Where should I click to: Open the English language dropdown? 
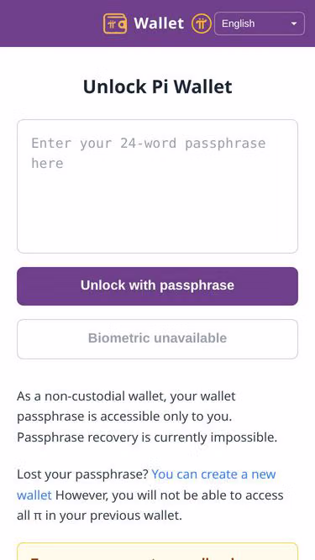click(x=260, y=24)
